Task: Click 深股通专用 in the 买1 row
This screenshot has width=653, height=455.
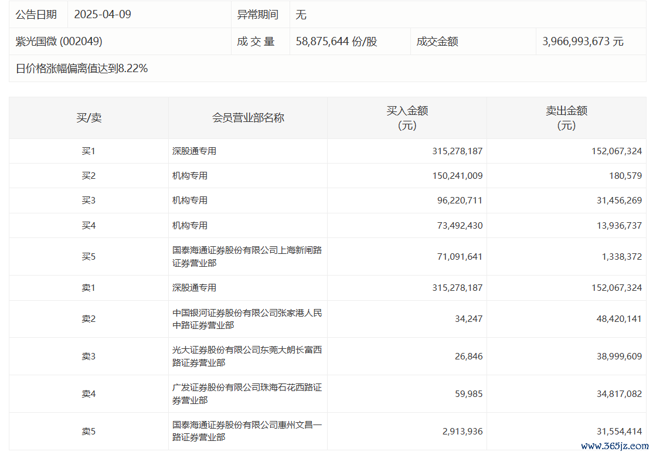Action: click(194, 151)
